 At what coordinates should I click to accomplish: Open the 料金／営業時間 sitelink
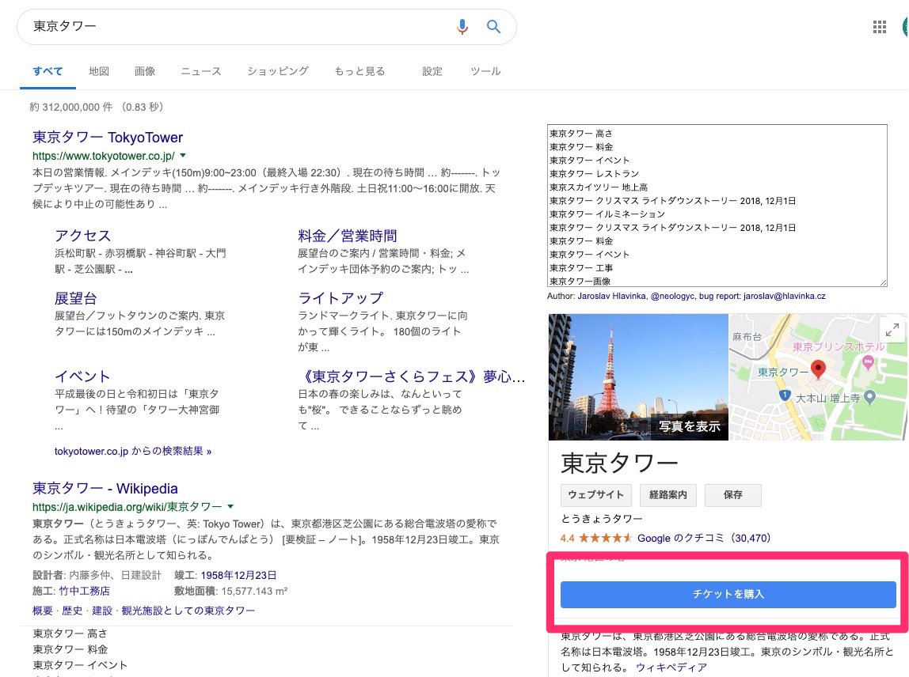(348, 236)
